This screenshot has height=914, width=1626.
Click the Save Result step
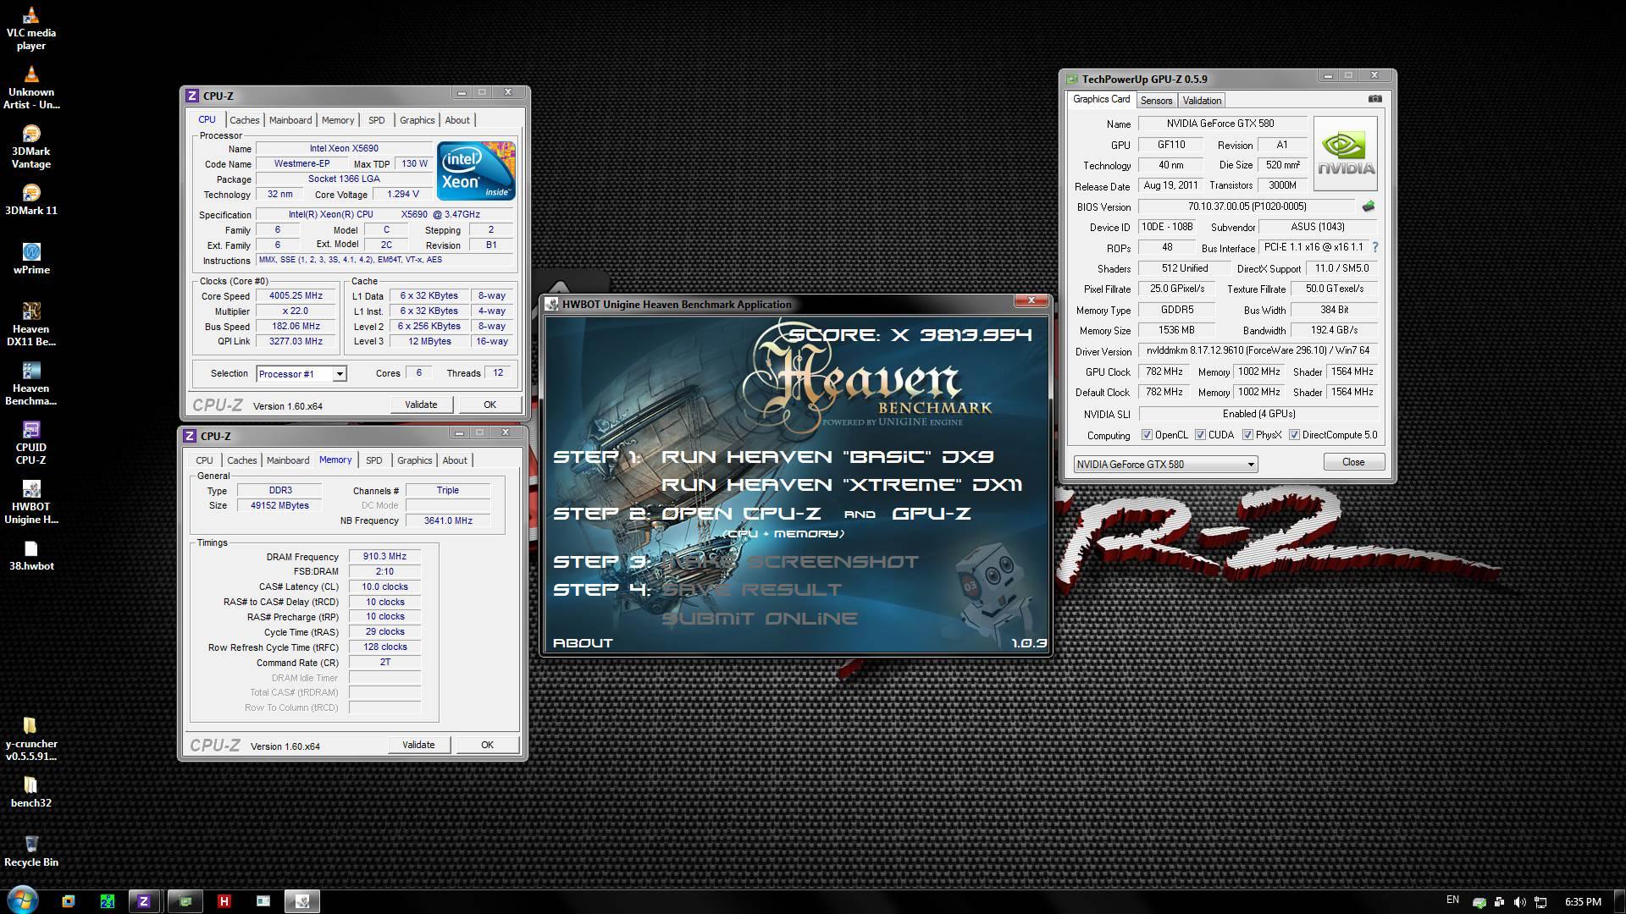752,590
